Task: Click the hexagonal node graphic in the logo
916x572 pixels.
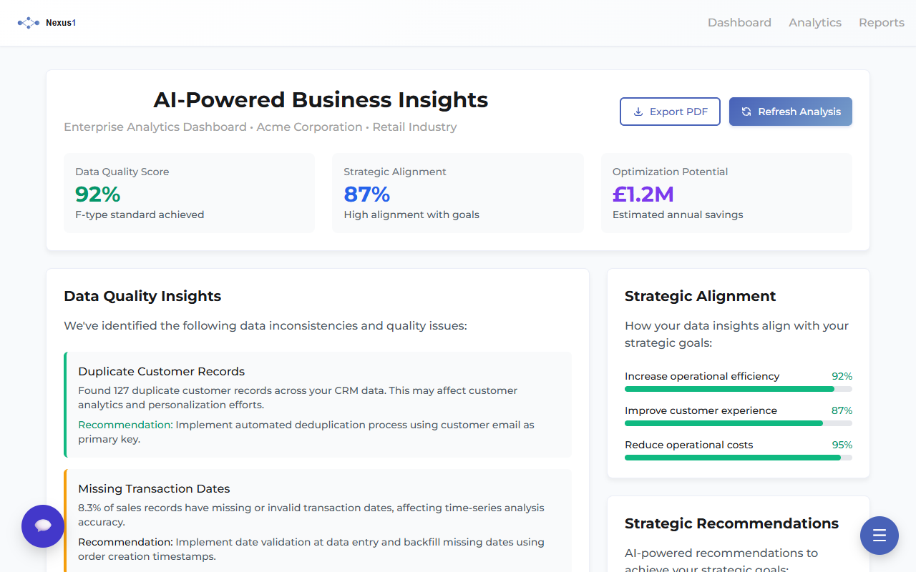Action: click(x=28, y=22)
